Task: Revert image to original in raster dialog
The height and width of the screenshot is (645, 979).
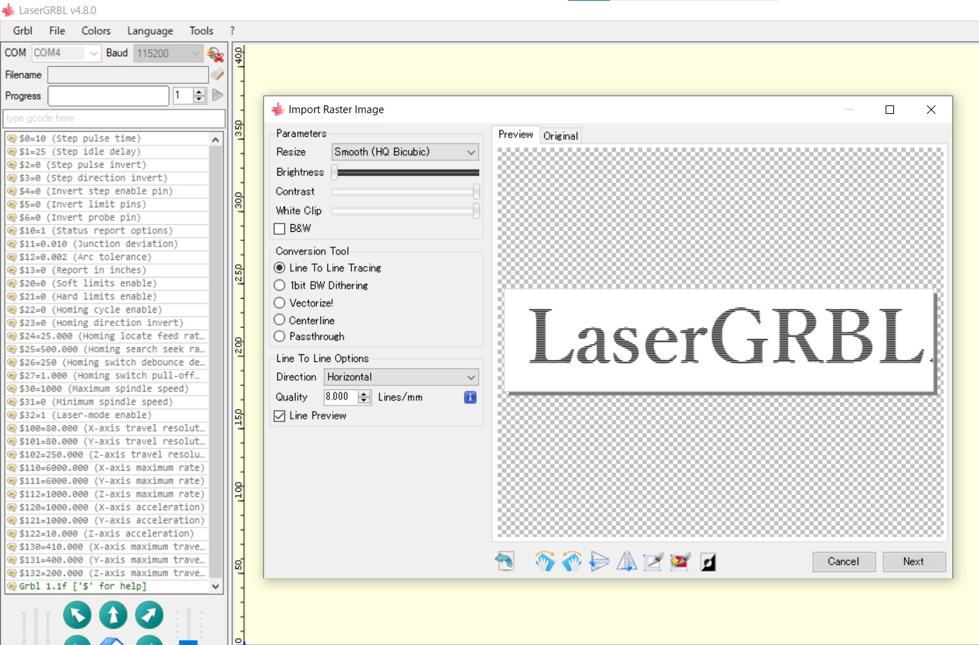Action: 505,561
